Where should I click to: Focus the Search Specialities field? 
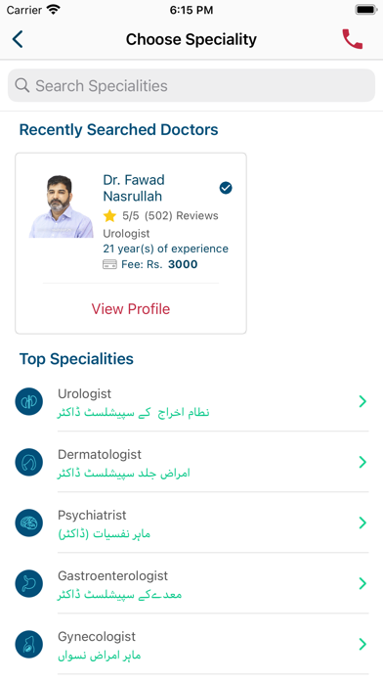191,85
